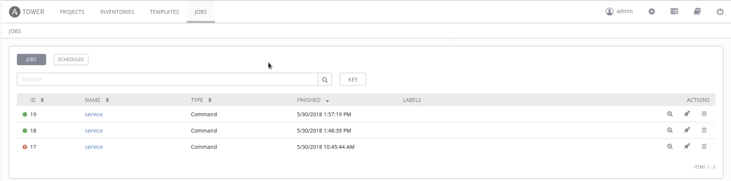This screenshot has height=181, width=731.
Task: Toggle Finished column sort order
Action: (x=313, y=100)
